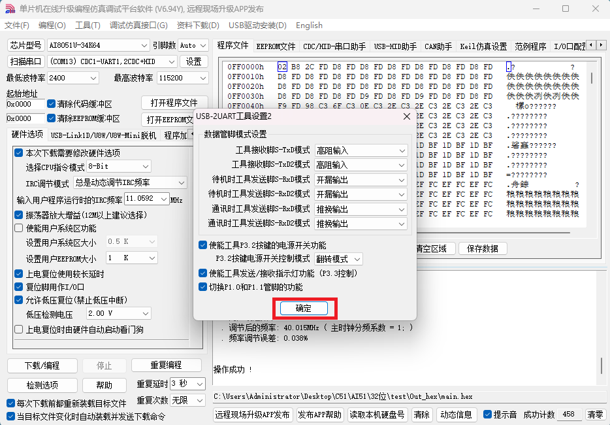Open 编程(O) menu

[52, 25]
